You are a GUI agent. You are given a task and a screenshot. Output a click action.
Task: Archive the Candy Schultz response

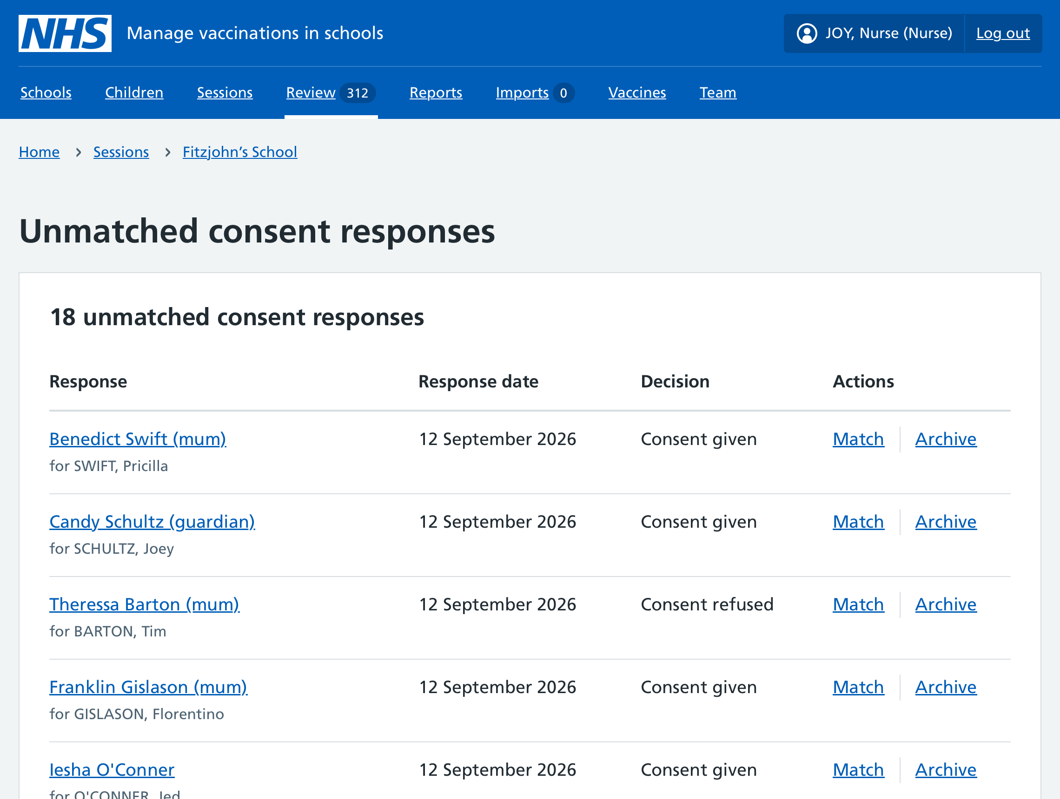tap(946, 522)
